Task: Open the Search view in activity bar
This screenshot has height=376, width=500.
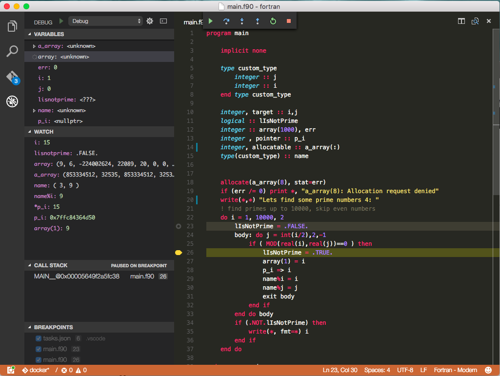Action: (x=12, y=51)
